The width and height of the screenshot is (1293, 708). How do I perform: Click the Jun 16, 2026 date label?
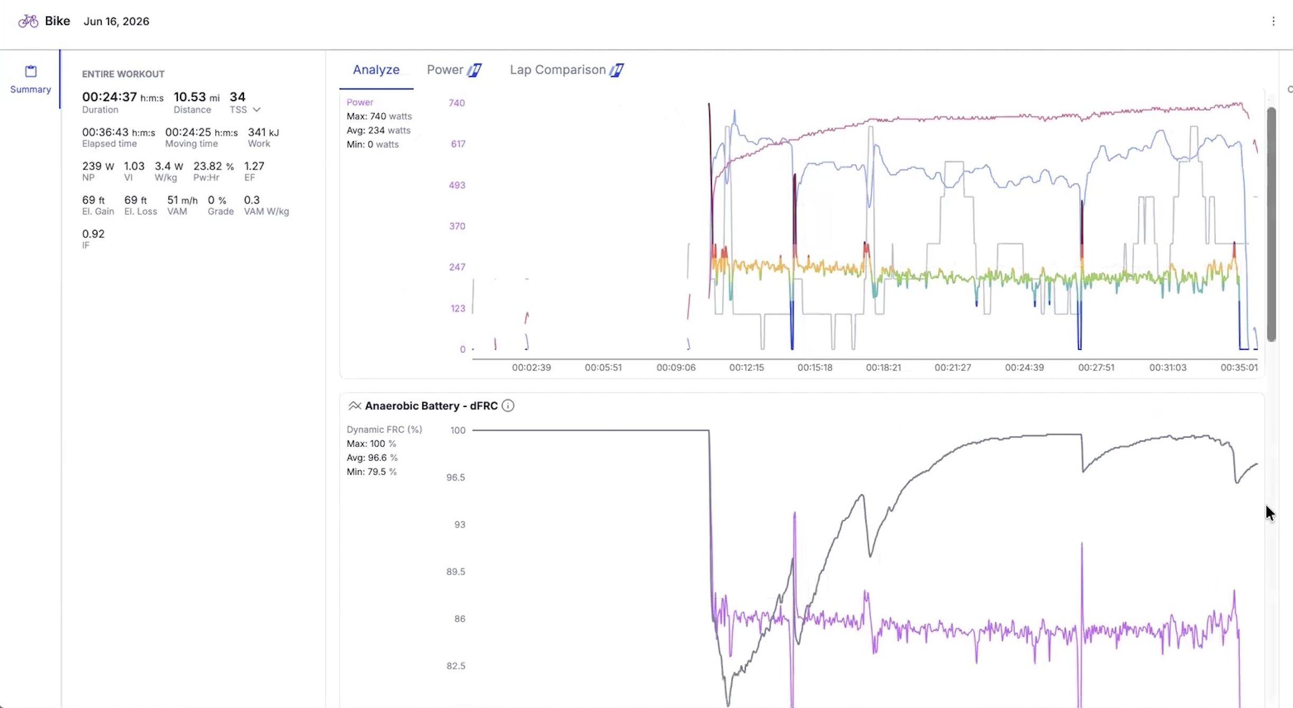click(x=116, y=21)
